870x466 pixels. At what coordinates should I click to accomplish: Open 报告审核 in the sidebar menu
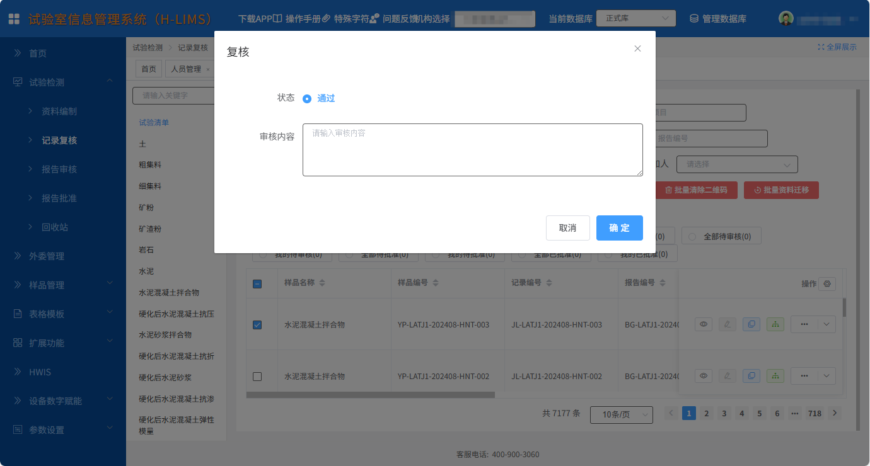59,169
